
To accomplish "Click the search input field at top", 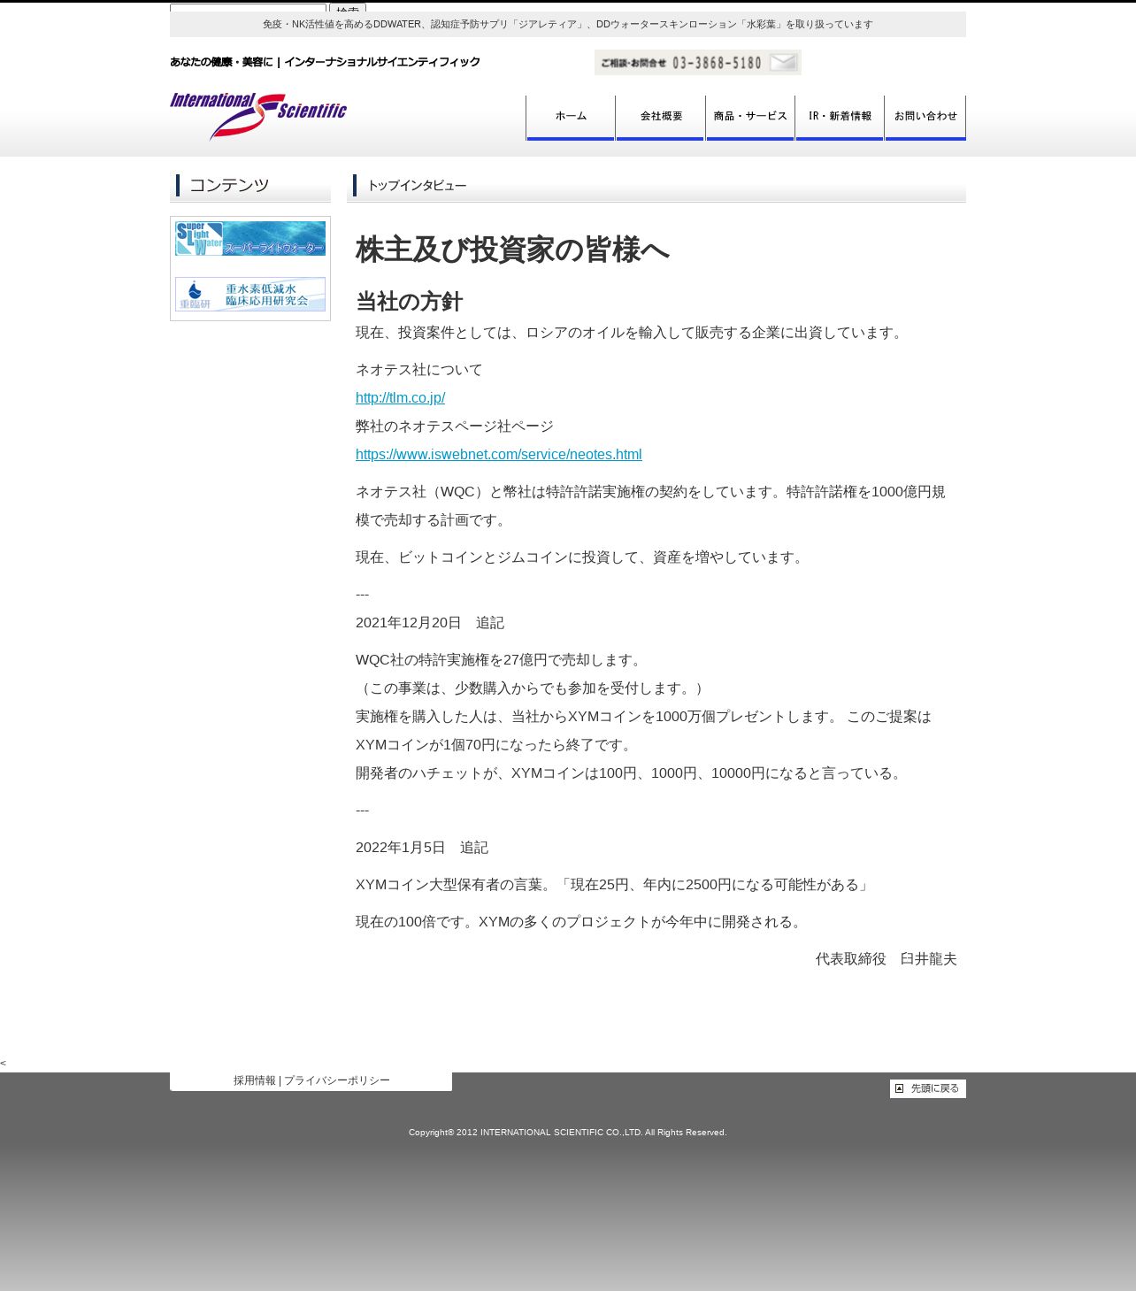I will pos(248,8).
